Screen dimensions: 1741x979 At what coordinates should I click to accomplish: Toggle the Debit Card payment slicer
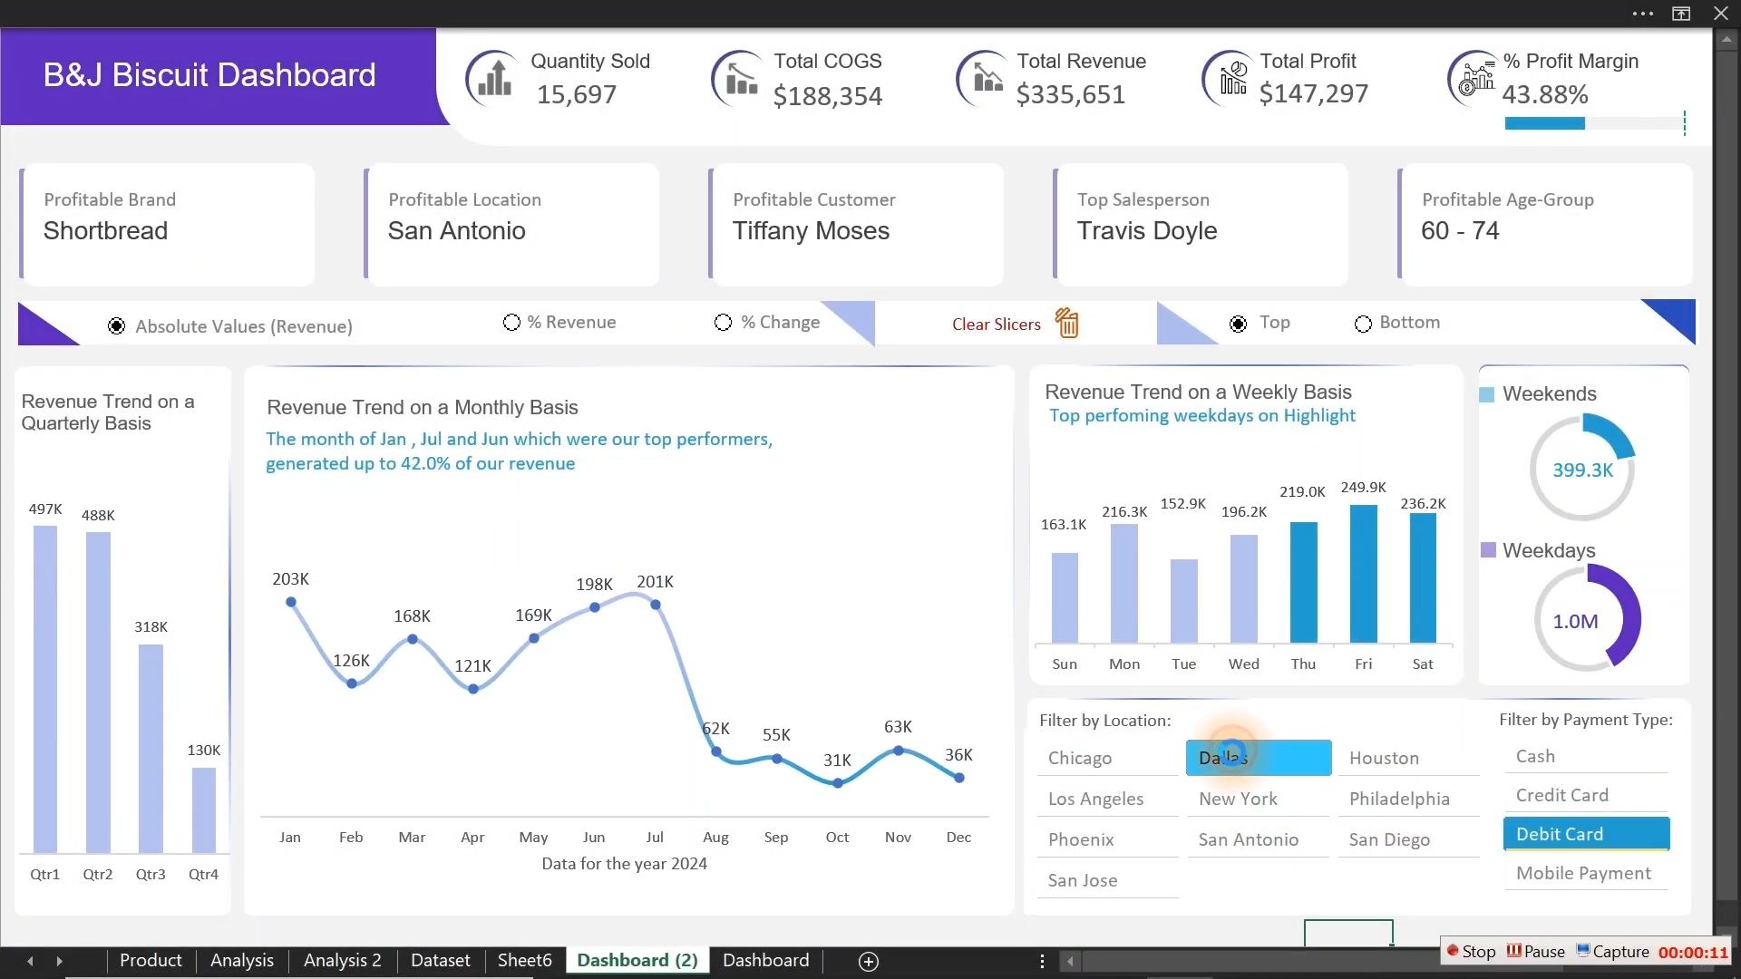point(1586,834)
